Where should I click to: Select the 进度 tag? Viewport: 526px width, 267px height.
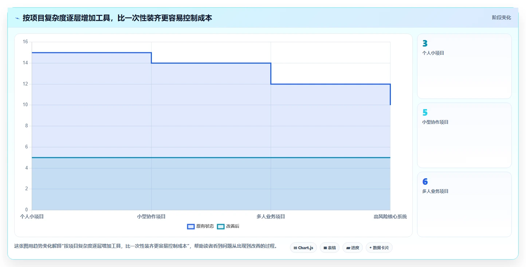click(x=353, y=248)
